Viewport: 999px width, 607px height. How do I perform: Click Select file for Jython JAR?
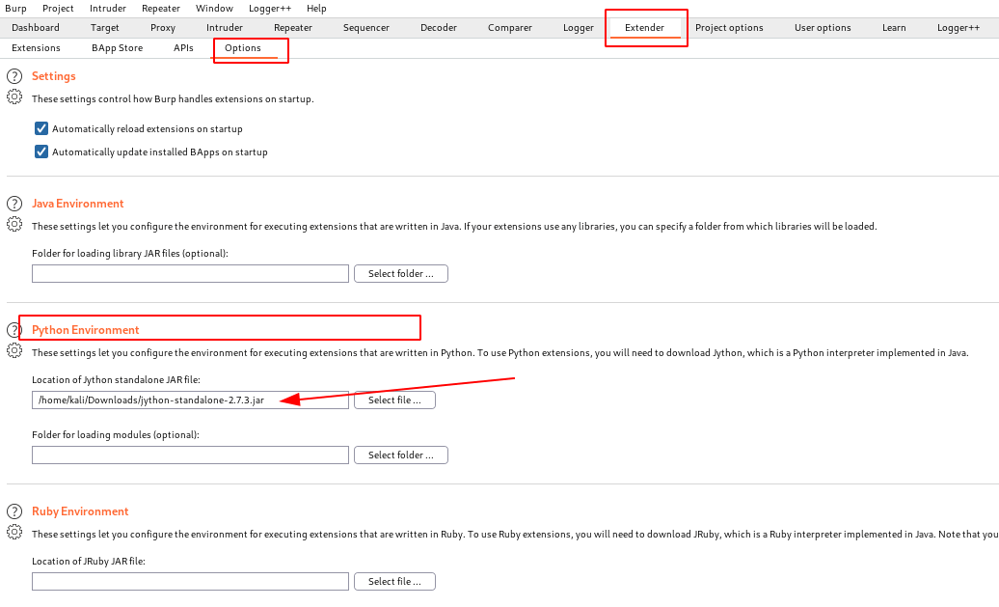click(x=394, y=400)
